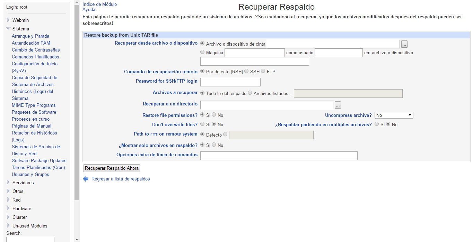Click the Password for SSH/FTP login field

(230, 82)
